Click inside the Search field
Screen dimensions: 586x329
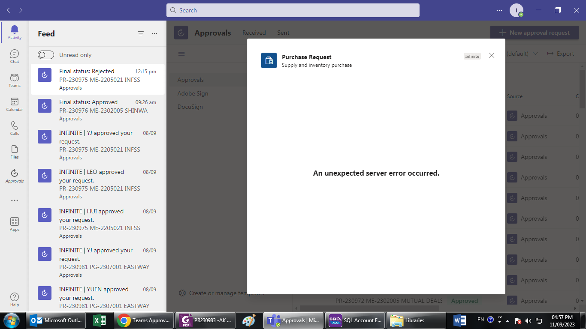click(293, 10)
